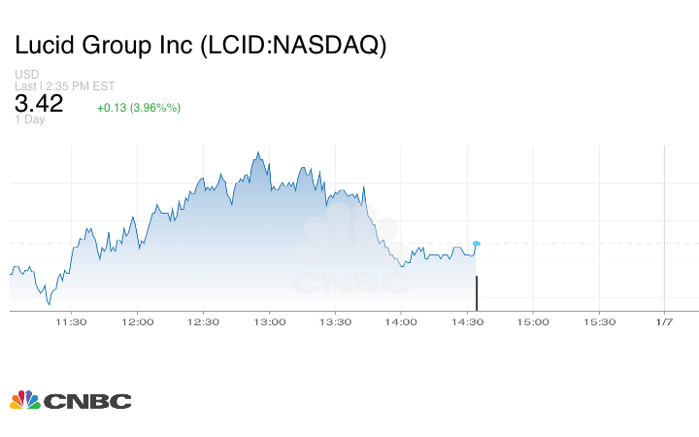Click the 11:30 time axis label
Viewport: 699px width, 437px height.
tap(72, 321)
